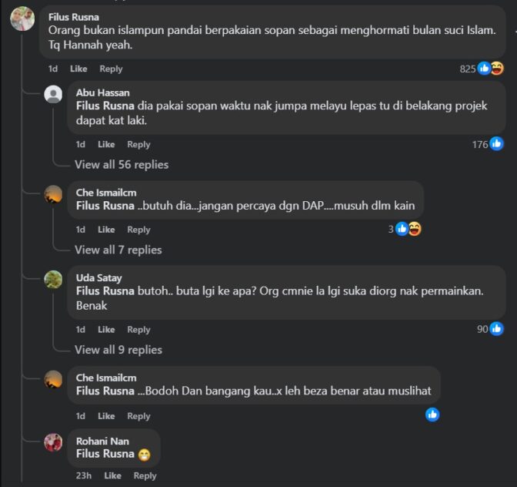Open Filus Rusna's profile picture
The image size is (517, 487).
coord(22,18)
